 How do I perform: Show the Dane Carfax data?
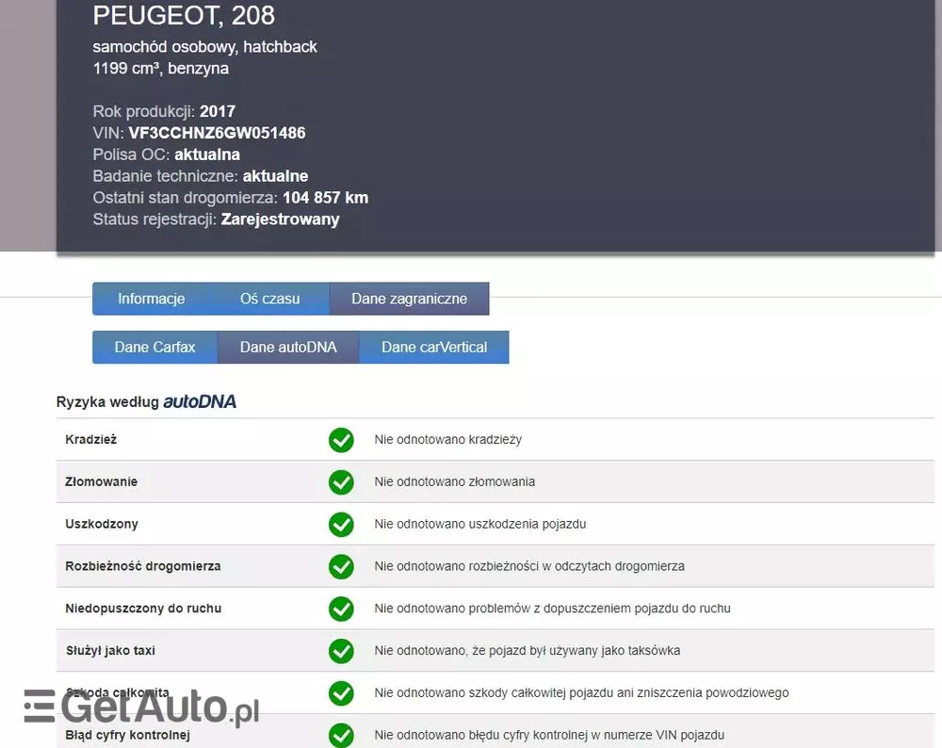pos(154,347)
